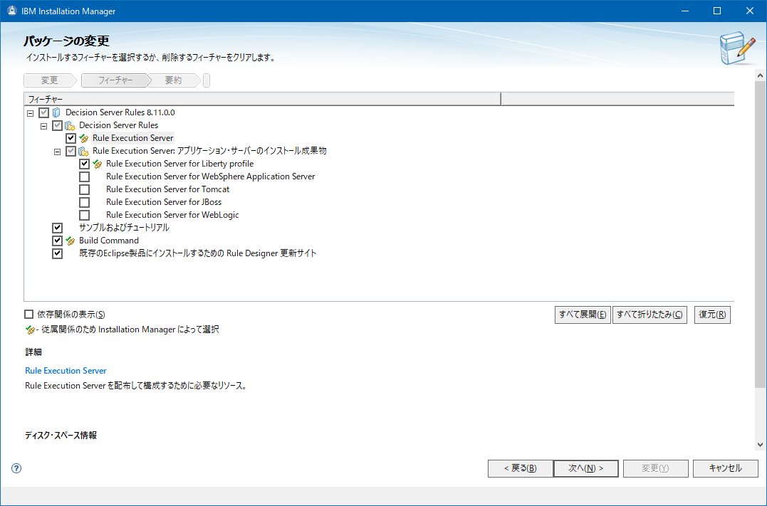Select the Build Command tree row label
Viewport: 767px width, 506px height.
108,241
